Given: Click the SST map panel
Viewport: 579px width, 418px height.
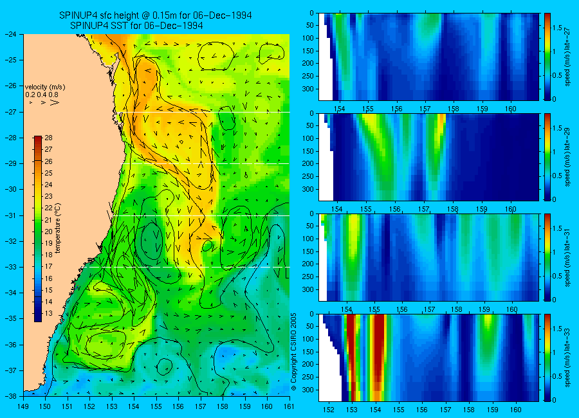Looking at the screenshot, I should (156, 215).
